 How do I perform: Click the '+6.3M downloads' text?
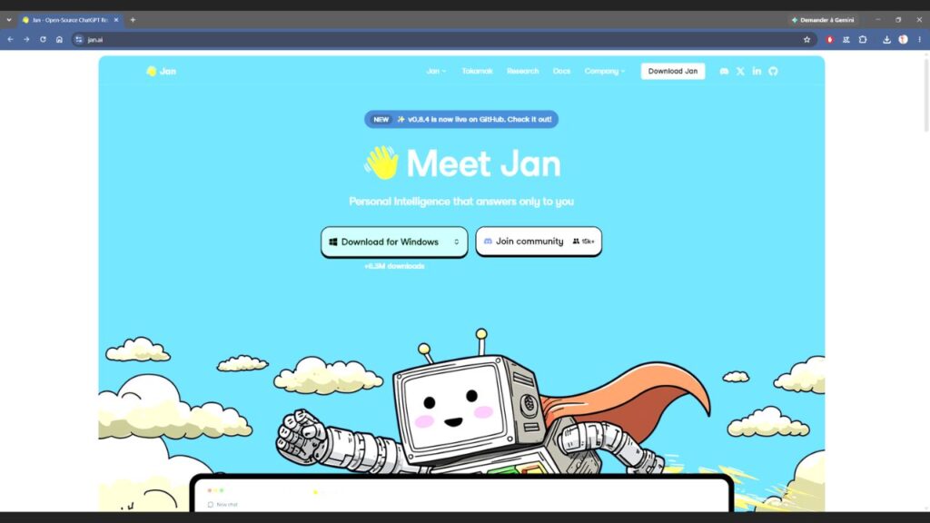[394, 266]
